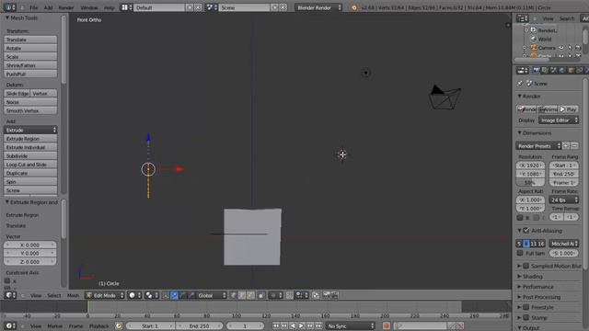Select the World properties tab icon
This screenshot has height=331, width=589.
tap(562, 70)
